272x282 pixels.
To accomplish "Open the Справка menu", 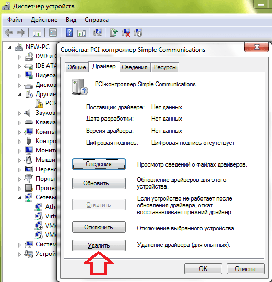I will [x=97, y=20].
